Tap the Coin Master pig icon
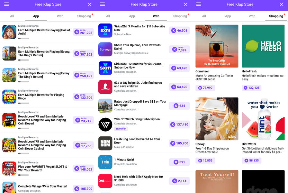 point(9,188)
